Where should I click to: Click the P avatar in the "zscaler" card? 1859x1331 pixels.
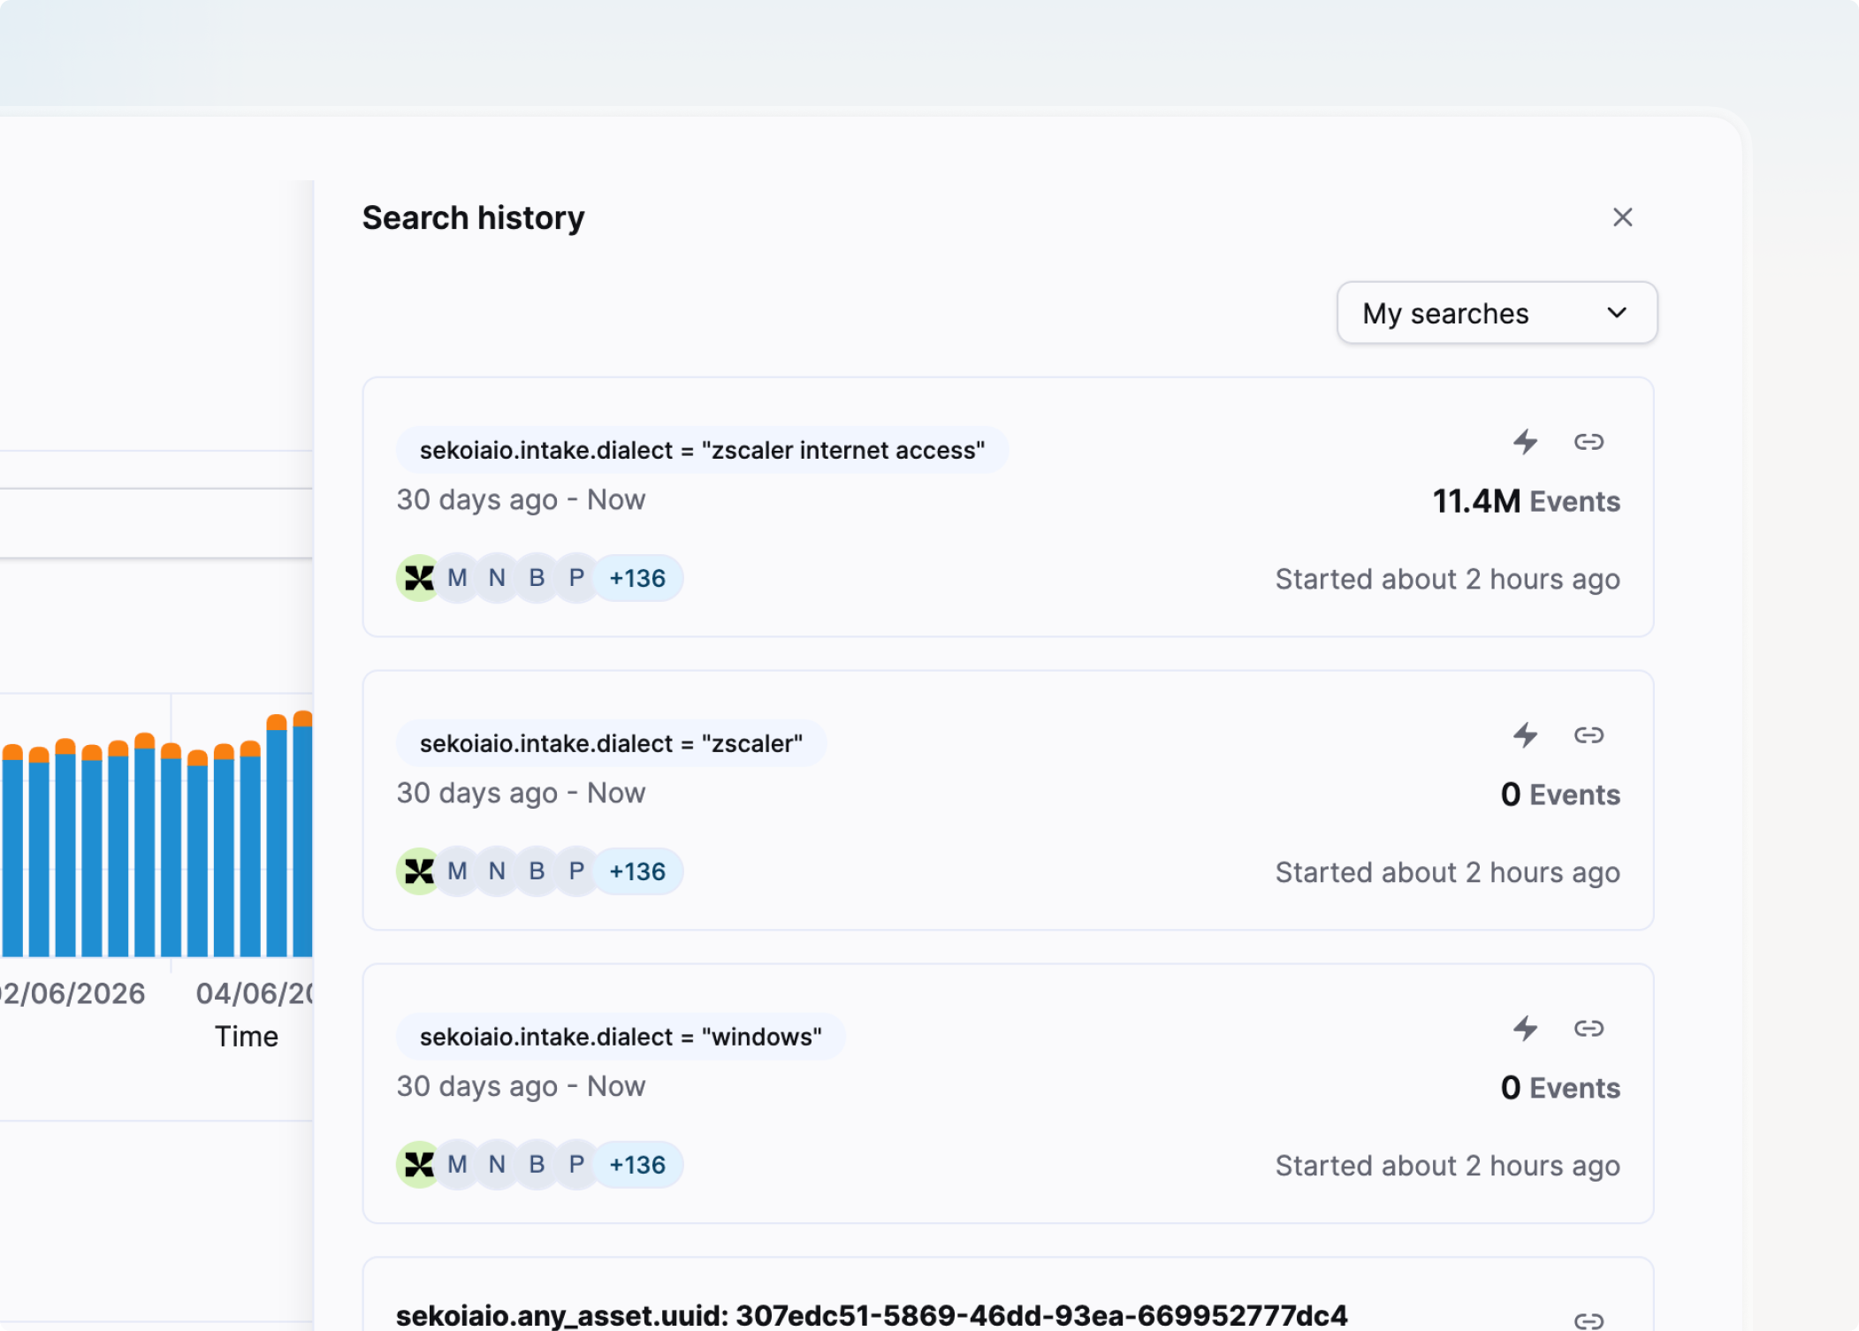(576, 871)
